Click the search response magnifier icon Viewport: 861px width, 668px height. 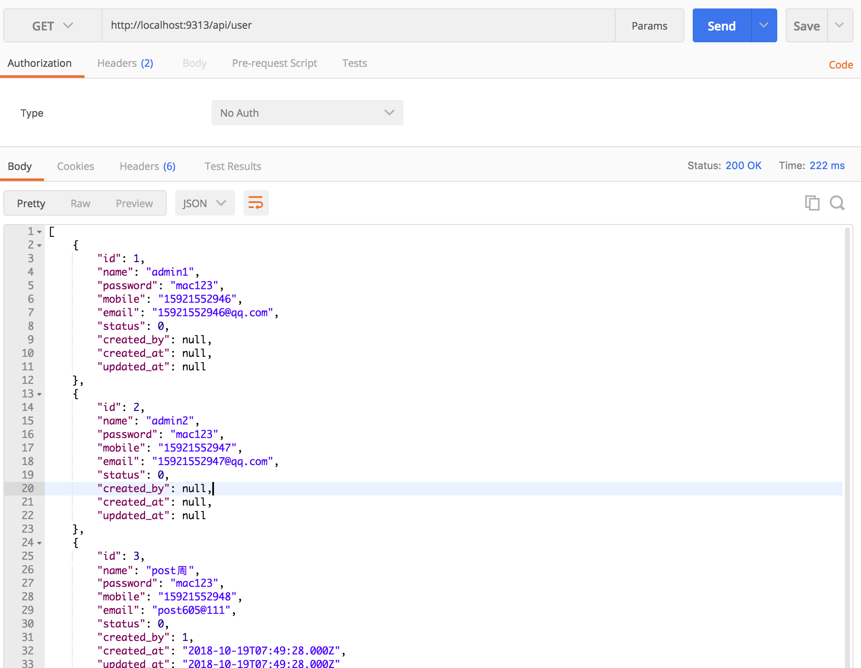(837, 203)
